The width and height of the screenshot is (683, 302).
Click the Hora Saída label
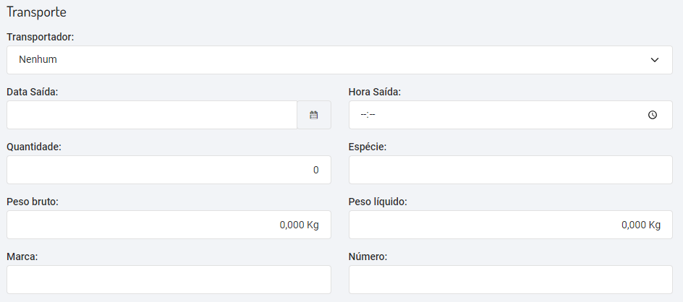pos(375,92)
